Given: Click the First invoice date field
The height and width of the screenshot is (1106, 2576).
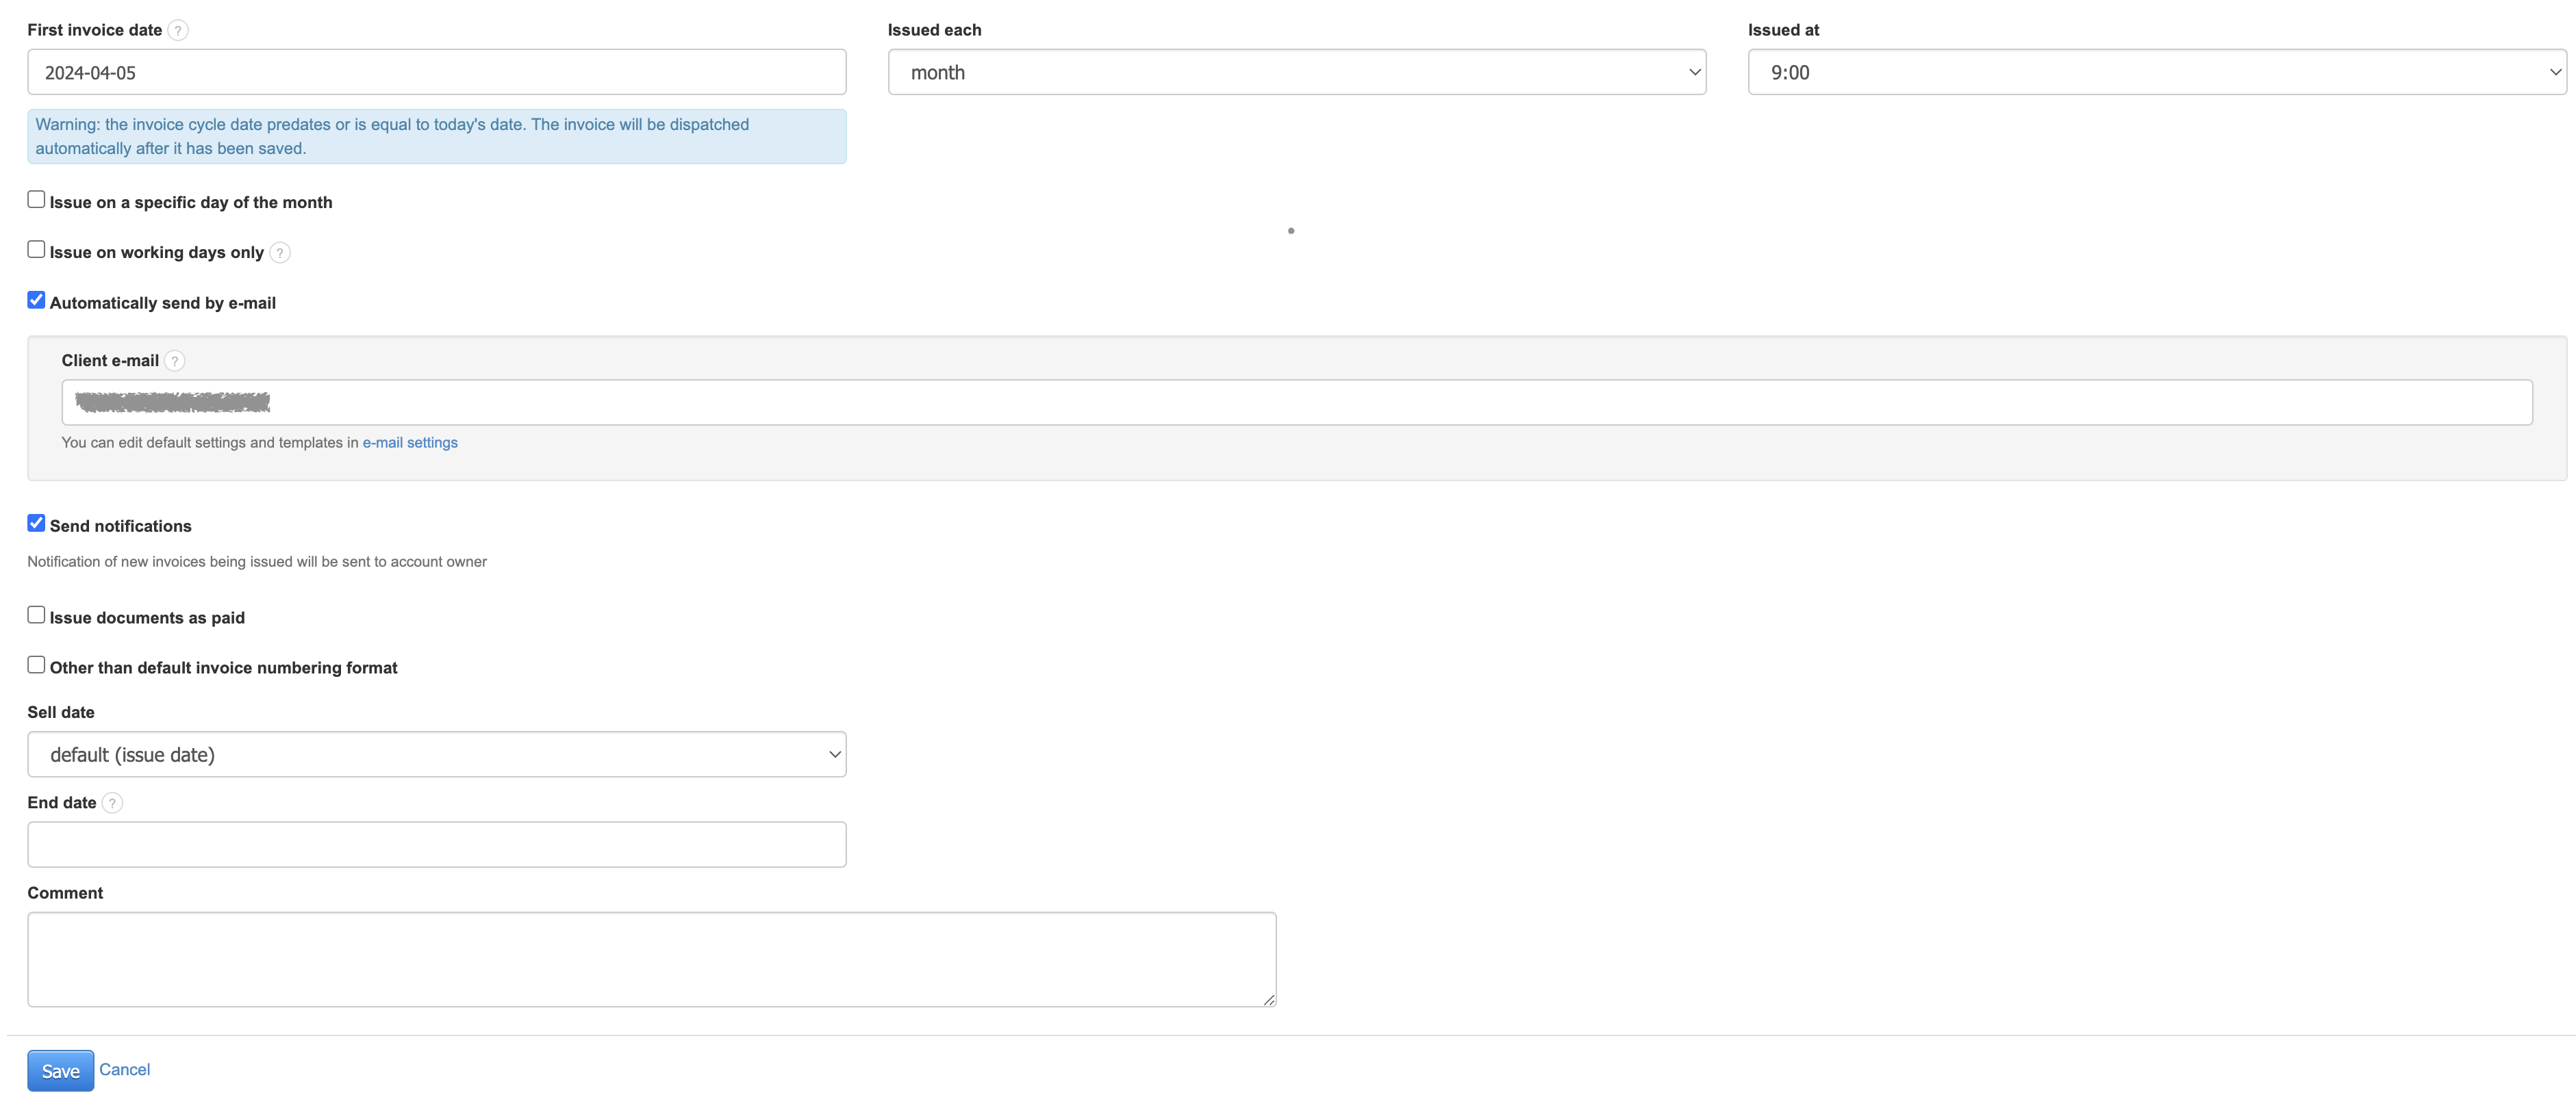Looking at the screenshot, I should 436,73.
